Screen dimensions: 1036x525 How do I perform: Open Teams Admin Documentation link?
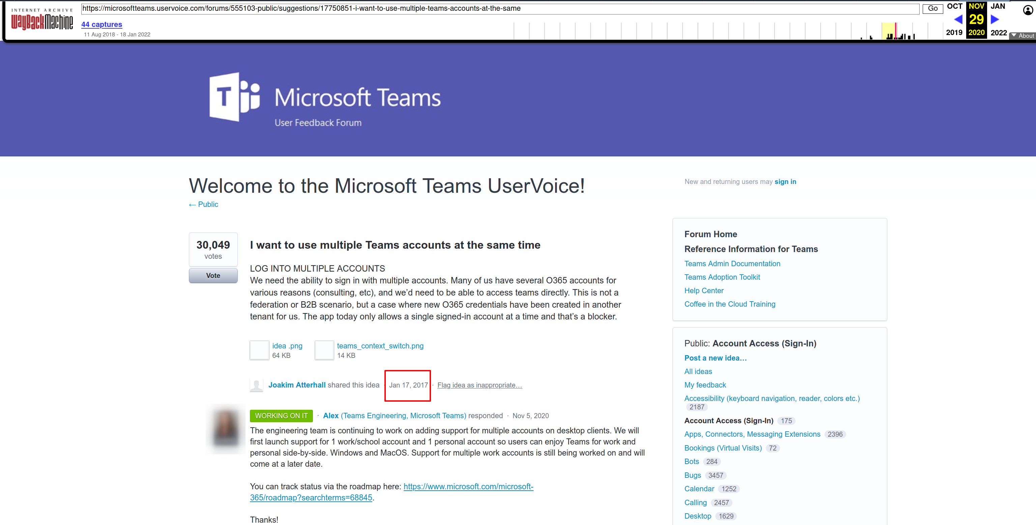[732, 263]
